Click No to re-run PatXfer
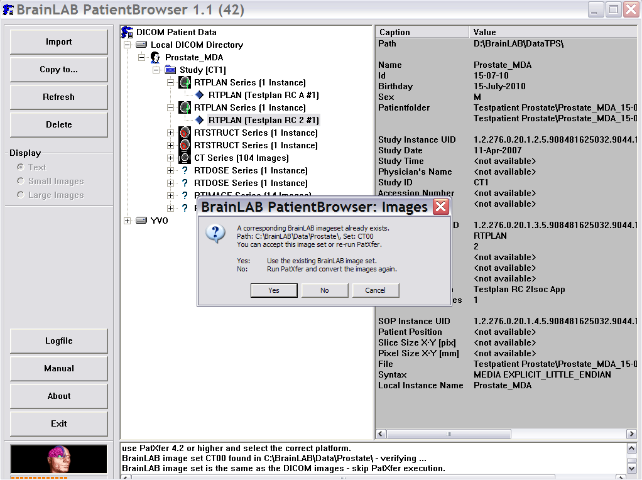The width and height of the screenshot is (642, 480). tap(325, 290)
